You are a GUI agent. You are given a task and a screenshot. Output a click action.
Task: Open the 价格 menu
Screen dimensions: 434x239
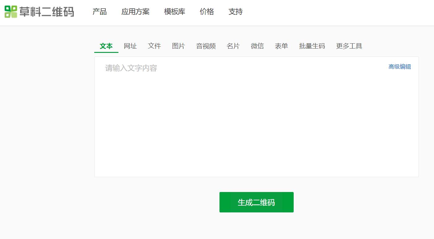pos(206,12)
